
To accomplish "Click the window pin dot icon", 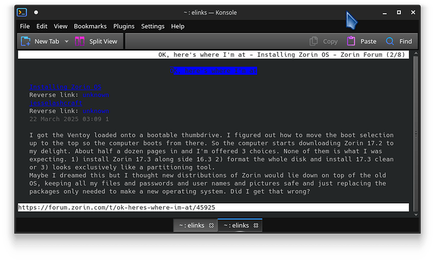I will [x=36, y=13].
